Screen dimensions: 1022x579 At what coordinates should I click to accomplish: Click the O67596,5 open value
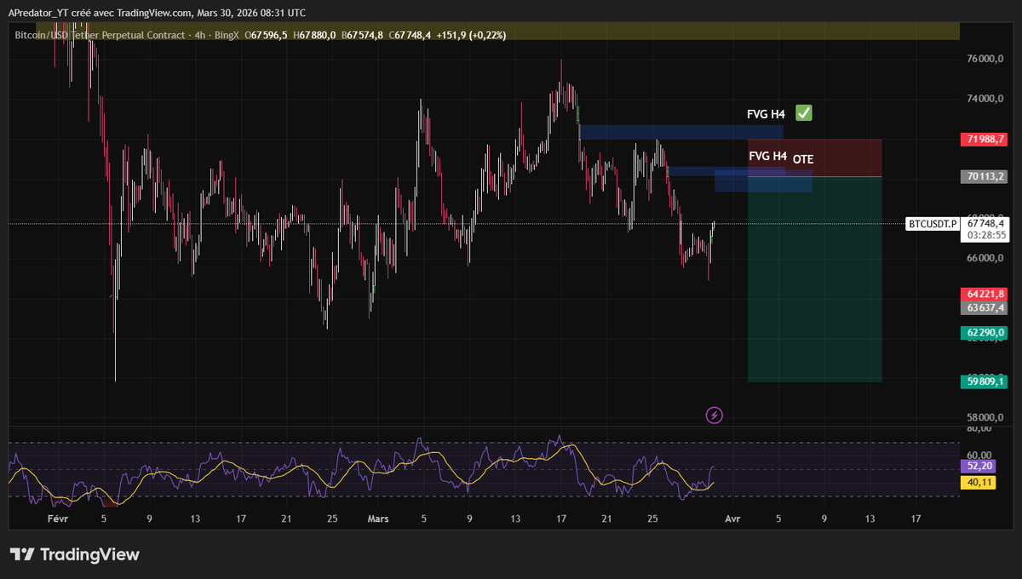(267, 35)
